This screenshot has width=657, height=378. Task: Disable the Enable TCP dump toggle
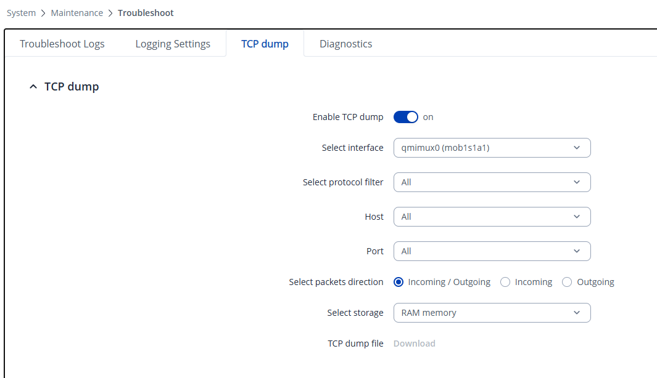tap(405, 117)
